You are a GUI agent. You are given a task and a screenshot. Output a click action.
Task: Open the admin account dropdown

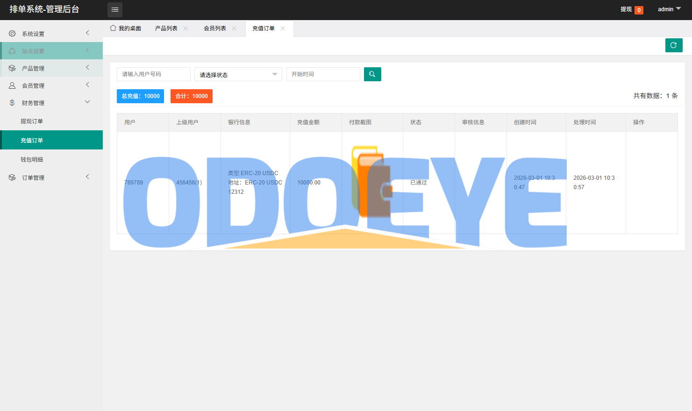668,9
